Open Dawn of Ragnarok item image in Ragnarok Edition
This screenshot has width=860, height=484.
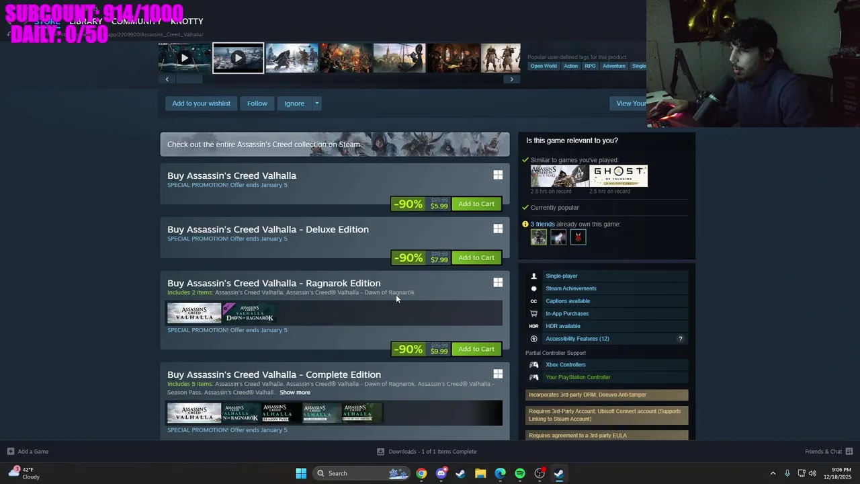pos(249,313)
